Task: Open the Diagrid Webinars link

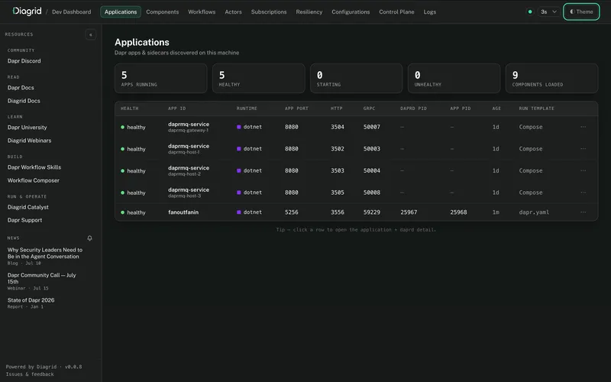Action: (x=29, y=141)
